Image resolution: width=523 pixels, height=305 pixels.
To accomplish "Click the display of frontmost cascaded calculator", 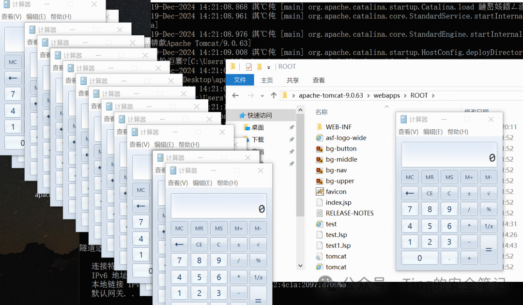I will [x=219, y=206].
